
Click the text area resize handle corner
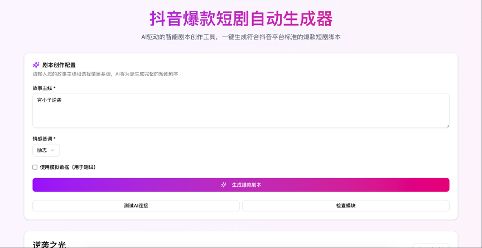coord(447,126)
